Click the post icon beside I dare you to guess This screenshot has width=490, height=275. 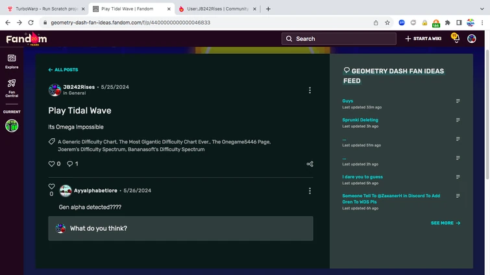(458, 177)
